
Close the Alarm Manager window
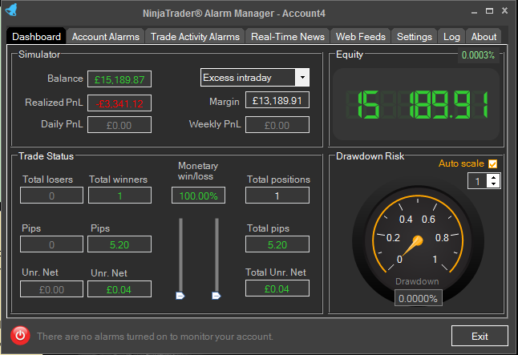point(504,10)
